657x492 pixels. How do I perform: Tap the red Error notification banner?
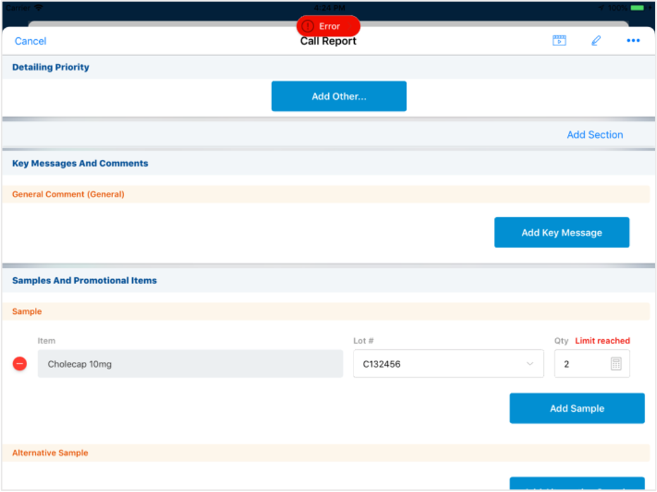pyautogui.click(x=328, y=26)
